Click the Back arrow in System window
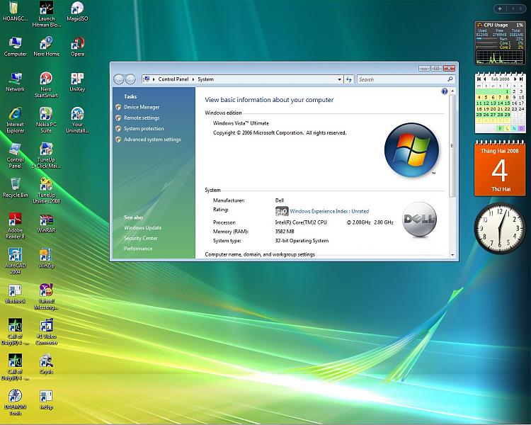This screenshot has width=531, height=425. point(119,79)
